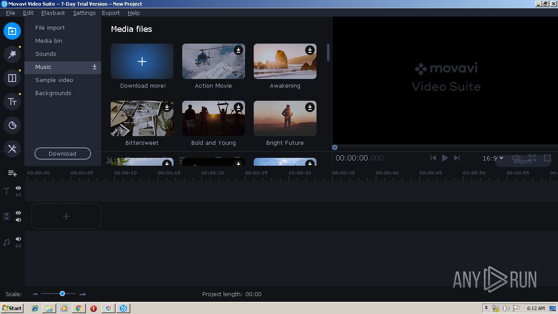
Task: Detach the preview window icon
Action: [x=548, y=158]
